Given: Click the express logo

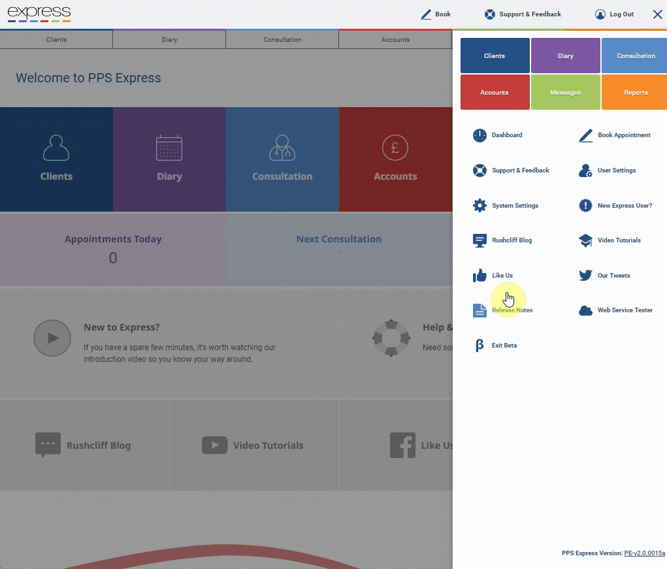Looking at the screenshot, I should tap(39, 14).
